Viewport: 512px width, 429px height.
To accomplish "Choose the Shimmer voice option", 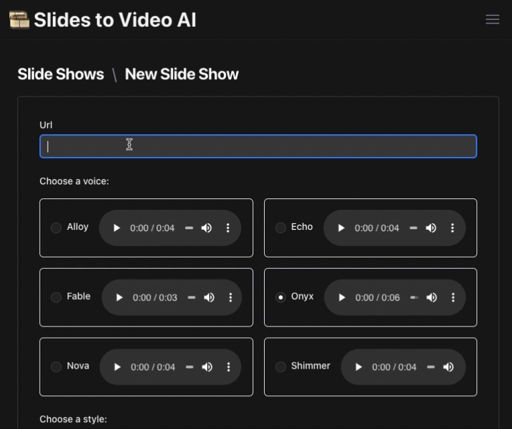I will (x=281, y=367).
